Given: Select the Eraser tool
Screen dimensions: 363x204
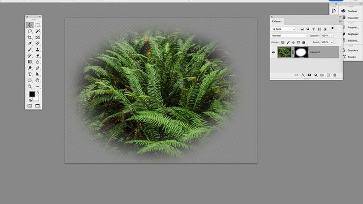Looking at the screenshot, I should 37,56.
